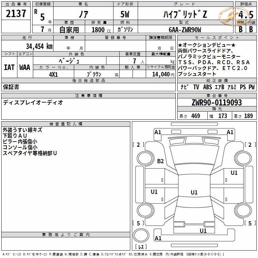Select the inspector note コンソール傷小
The width and height of the screenshot is (258, 258).
click(20, 147)
